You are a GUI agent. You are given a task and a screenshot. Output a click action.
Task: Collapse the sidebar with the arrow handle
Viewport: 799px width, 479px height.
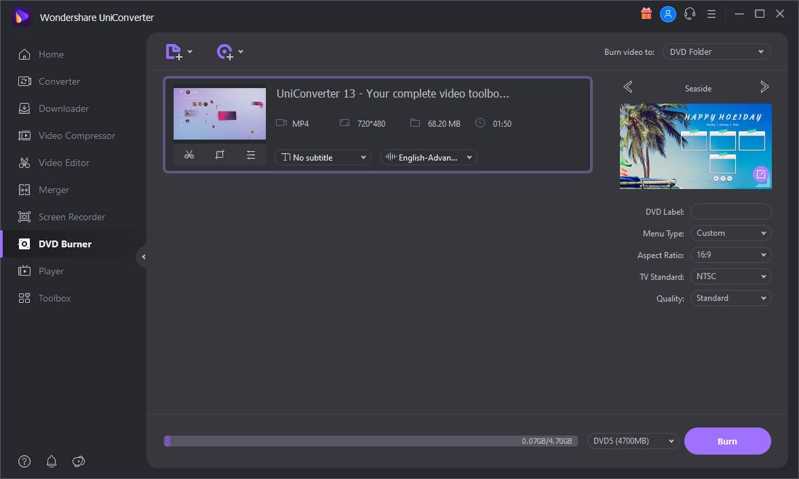click(x=143, y=257)
